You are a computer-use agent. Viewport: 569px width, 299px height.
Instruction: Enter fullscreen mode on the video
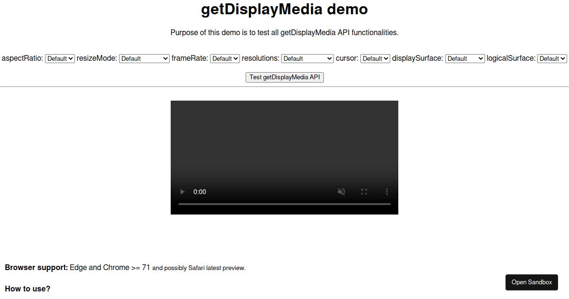[x=364, y=192]
